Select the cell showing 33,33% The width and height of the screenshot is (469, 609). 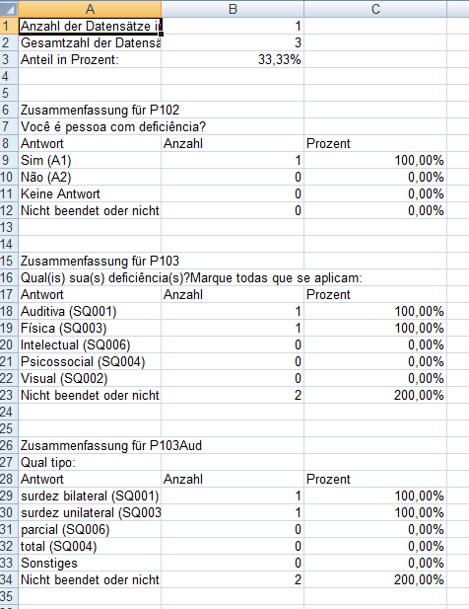pos(233,59)
